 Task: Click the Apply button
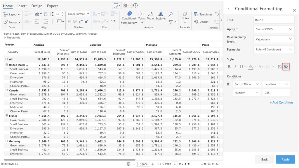(285, 159)
